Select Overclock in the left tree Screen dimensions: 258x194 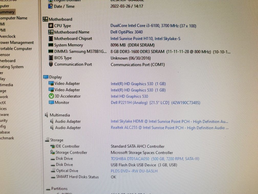tap(8, 36)
